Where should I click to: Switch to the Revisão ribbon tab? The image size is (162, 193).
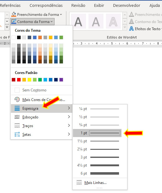coord(78,5)
